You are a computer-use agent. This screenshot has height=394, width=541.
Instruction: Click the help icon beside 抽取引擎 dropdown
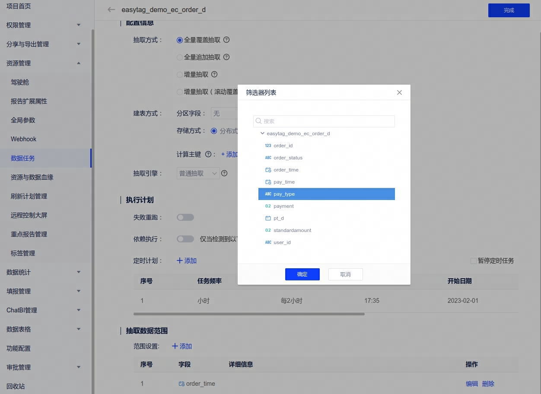point(224,173)
